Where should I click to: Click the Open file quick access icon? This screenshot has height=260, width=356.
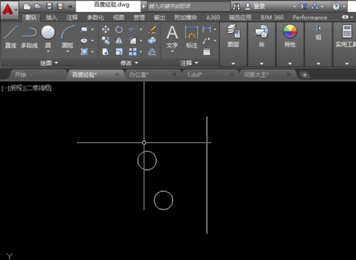pyautogui.click(x=38, y=7)
